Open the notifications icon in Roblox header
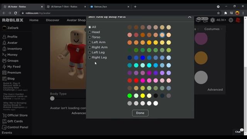This screenshot has width=247, height=139. 198,20
